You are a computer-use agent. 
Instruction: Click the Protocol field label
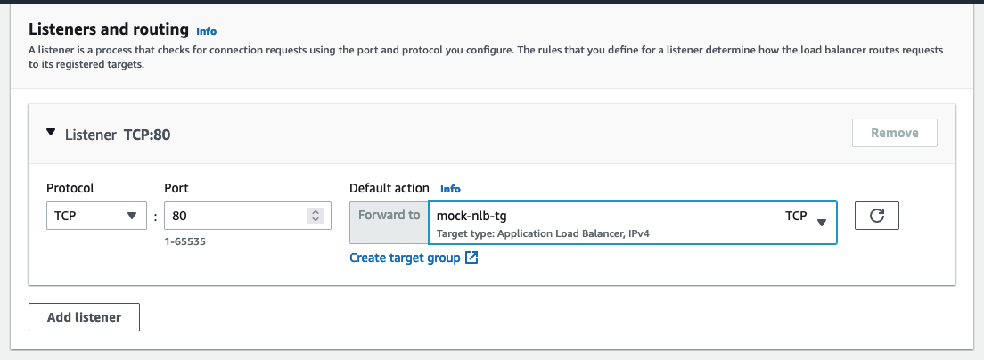tap(70, 188)
